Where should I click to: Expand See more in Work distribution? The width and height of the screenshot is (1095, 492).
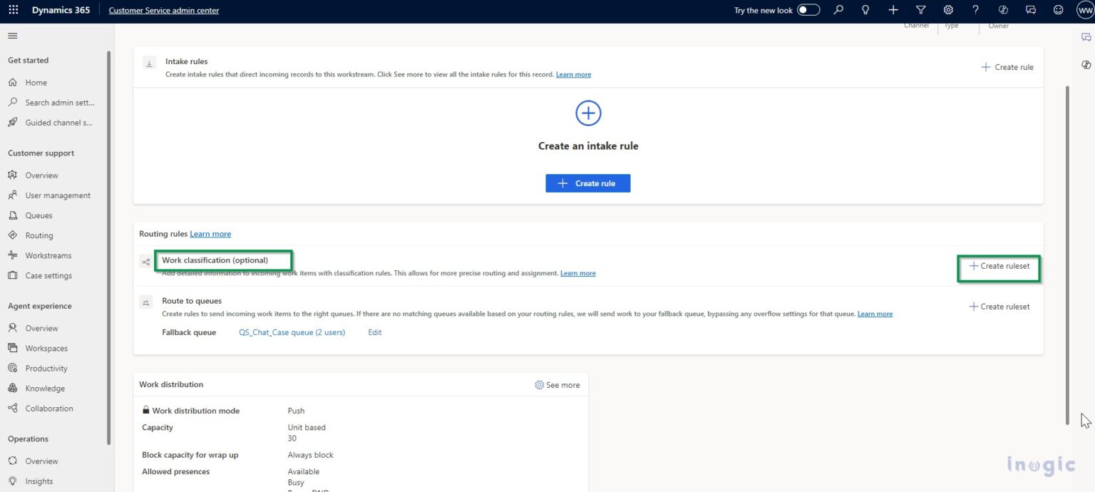557,385
